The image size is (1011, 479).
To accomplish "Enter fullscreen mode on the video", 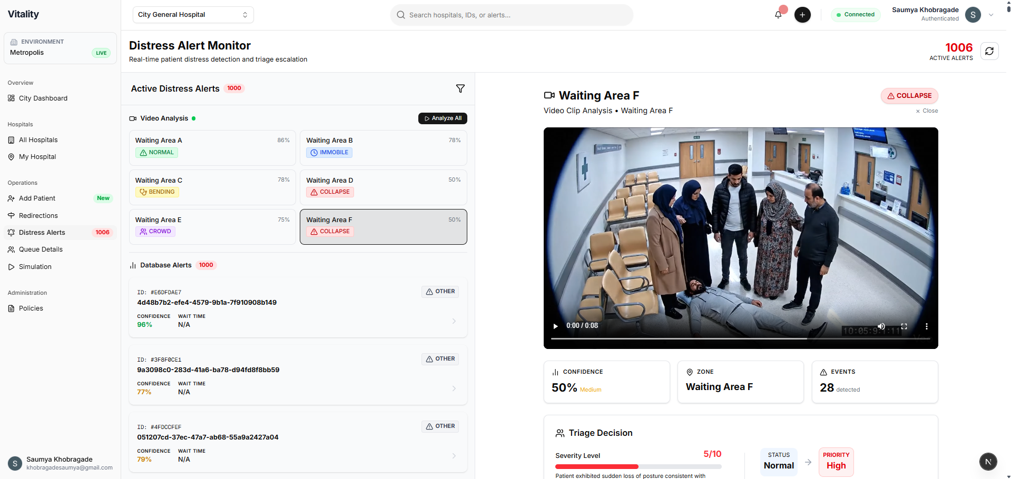I will [x=904, y=326].
